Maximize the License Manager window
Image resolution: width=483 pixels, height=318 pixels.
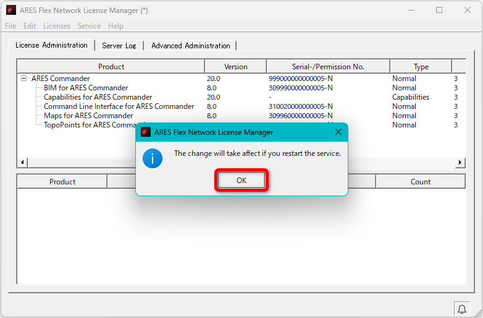[x=439, y=10]
